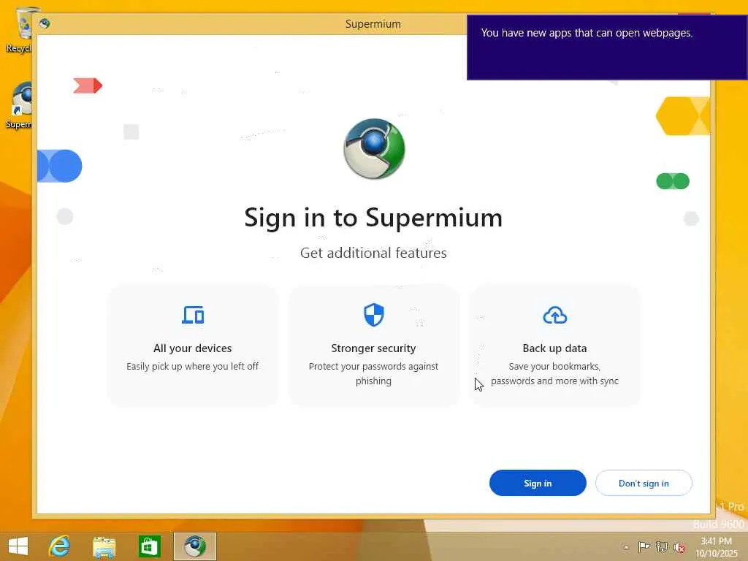Click the Get additional features subtitle
748x561 pixels.
coord(373,253)
